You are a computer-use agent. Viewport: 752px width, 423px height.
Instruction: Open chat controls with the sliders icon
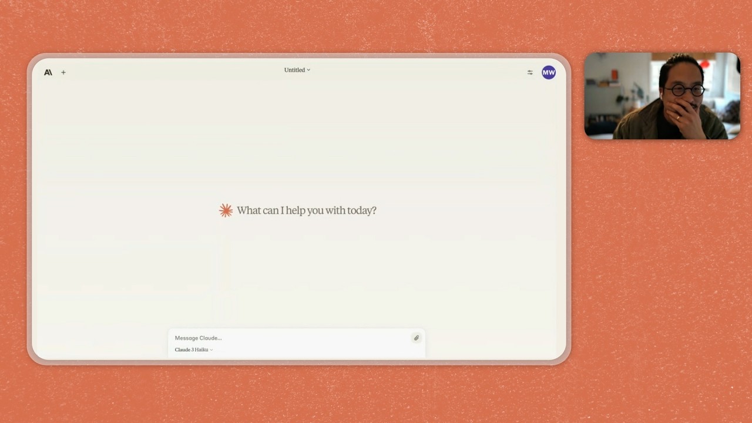(529, 72)
